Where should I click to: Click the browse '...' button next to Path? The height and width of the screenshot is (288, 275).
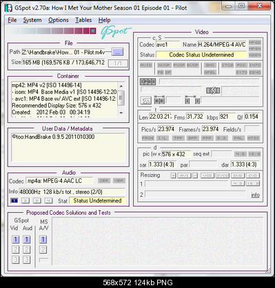click(x=117, y=52)
